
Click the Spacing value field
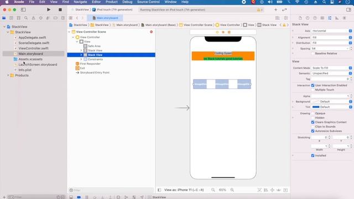pos(330,49)
